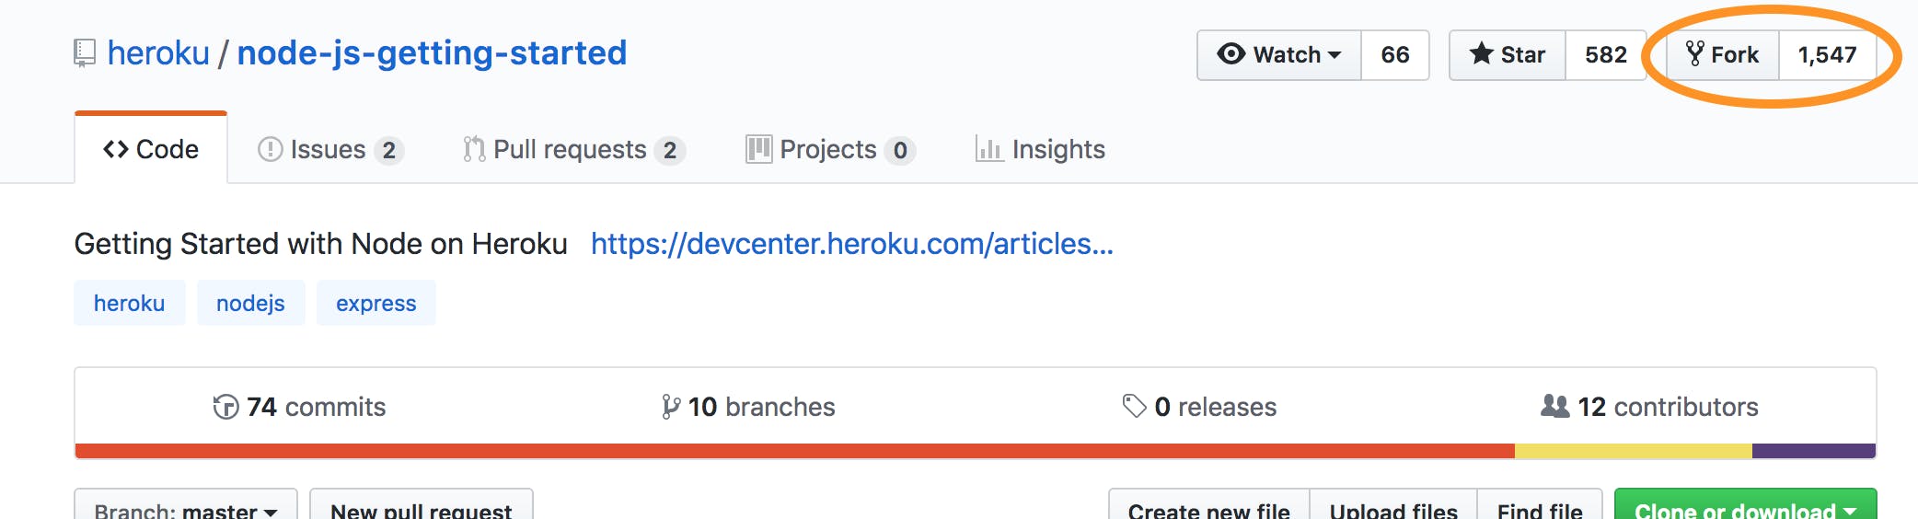The height and width of the screenshot is (519, 1918).
Task: Switch to the Code tab
Action: pos(151,149)
